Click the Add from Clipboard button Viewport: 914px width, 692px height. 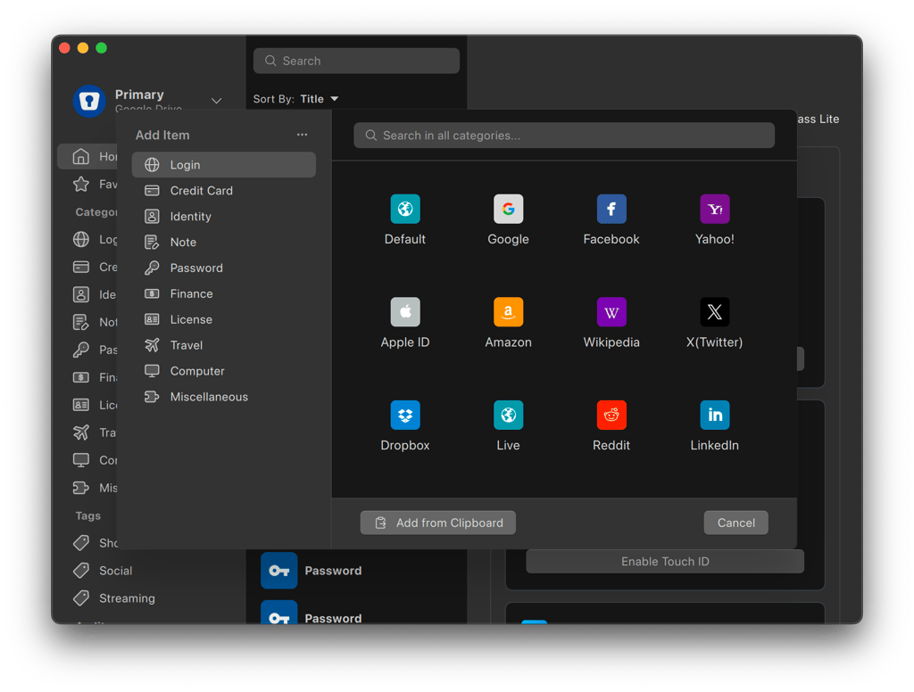tap(437, 523)
